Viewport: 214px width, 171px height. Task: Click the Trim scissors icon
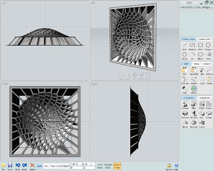pyautogui.click(x=202, y=71)
